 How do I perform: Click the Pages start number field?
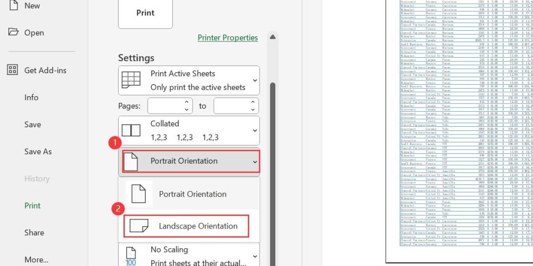coord(166,106)
